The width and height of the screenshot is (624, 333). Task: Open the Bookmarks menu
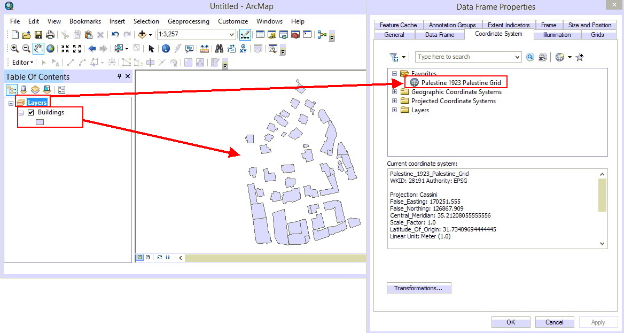[85, 21]
